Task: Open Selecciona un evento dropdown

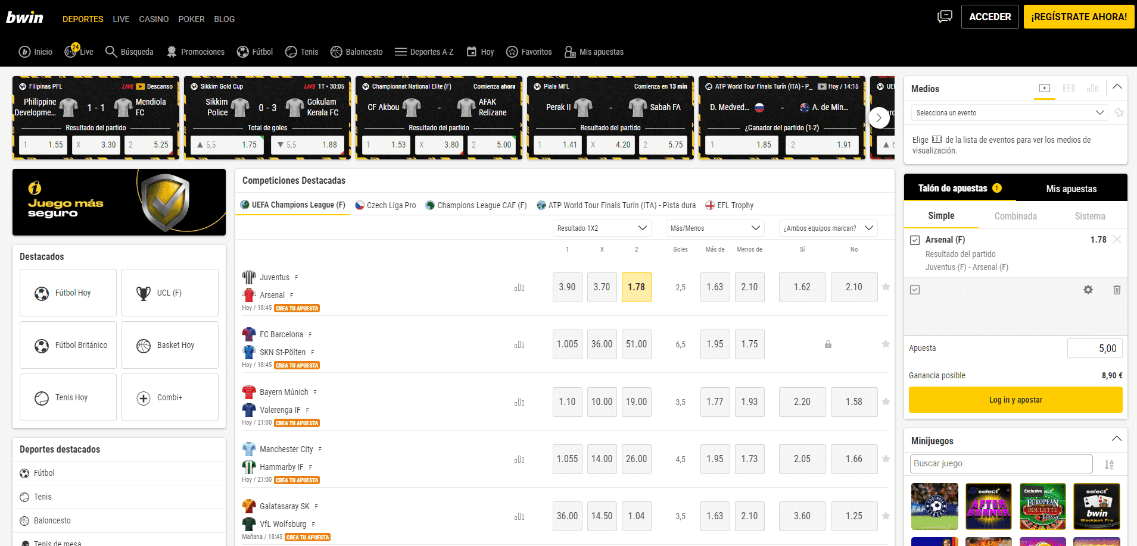Action: point(1010,112)
